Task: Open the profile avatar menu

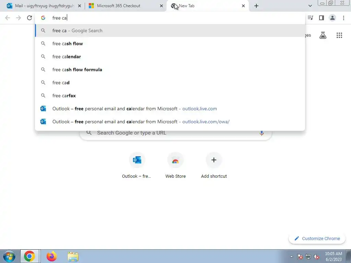Action: coord(332,18)
